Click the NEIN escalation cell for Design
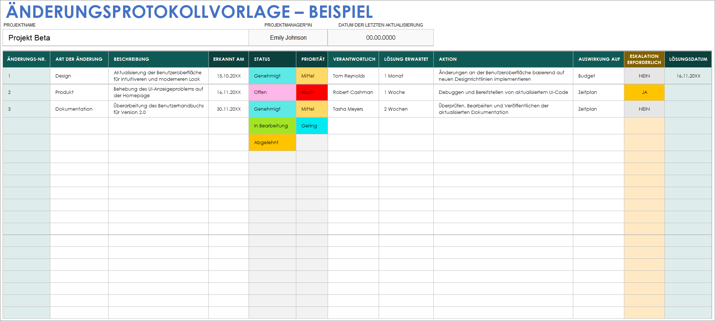The image size is (715, 321). [x=644, y=76]
